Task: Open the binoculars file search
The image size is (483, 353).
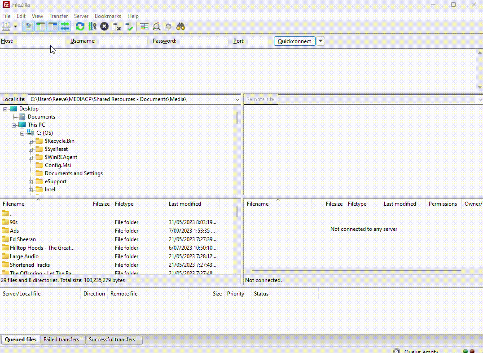Action: [181, 26]
